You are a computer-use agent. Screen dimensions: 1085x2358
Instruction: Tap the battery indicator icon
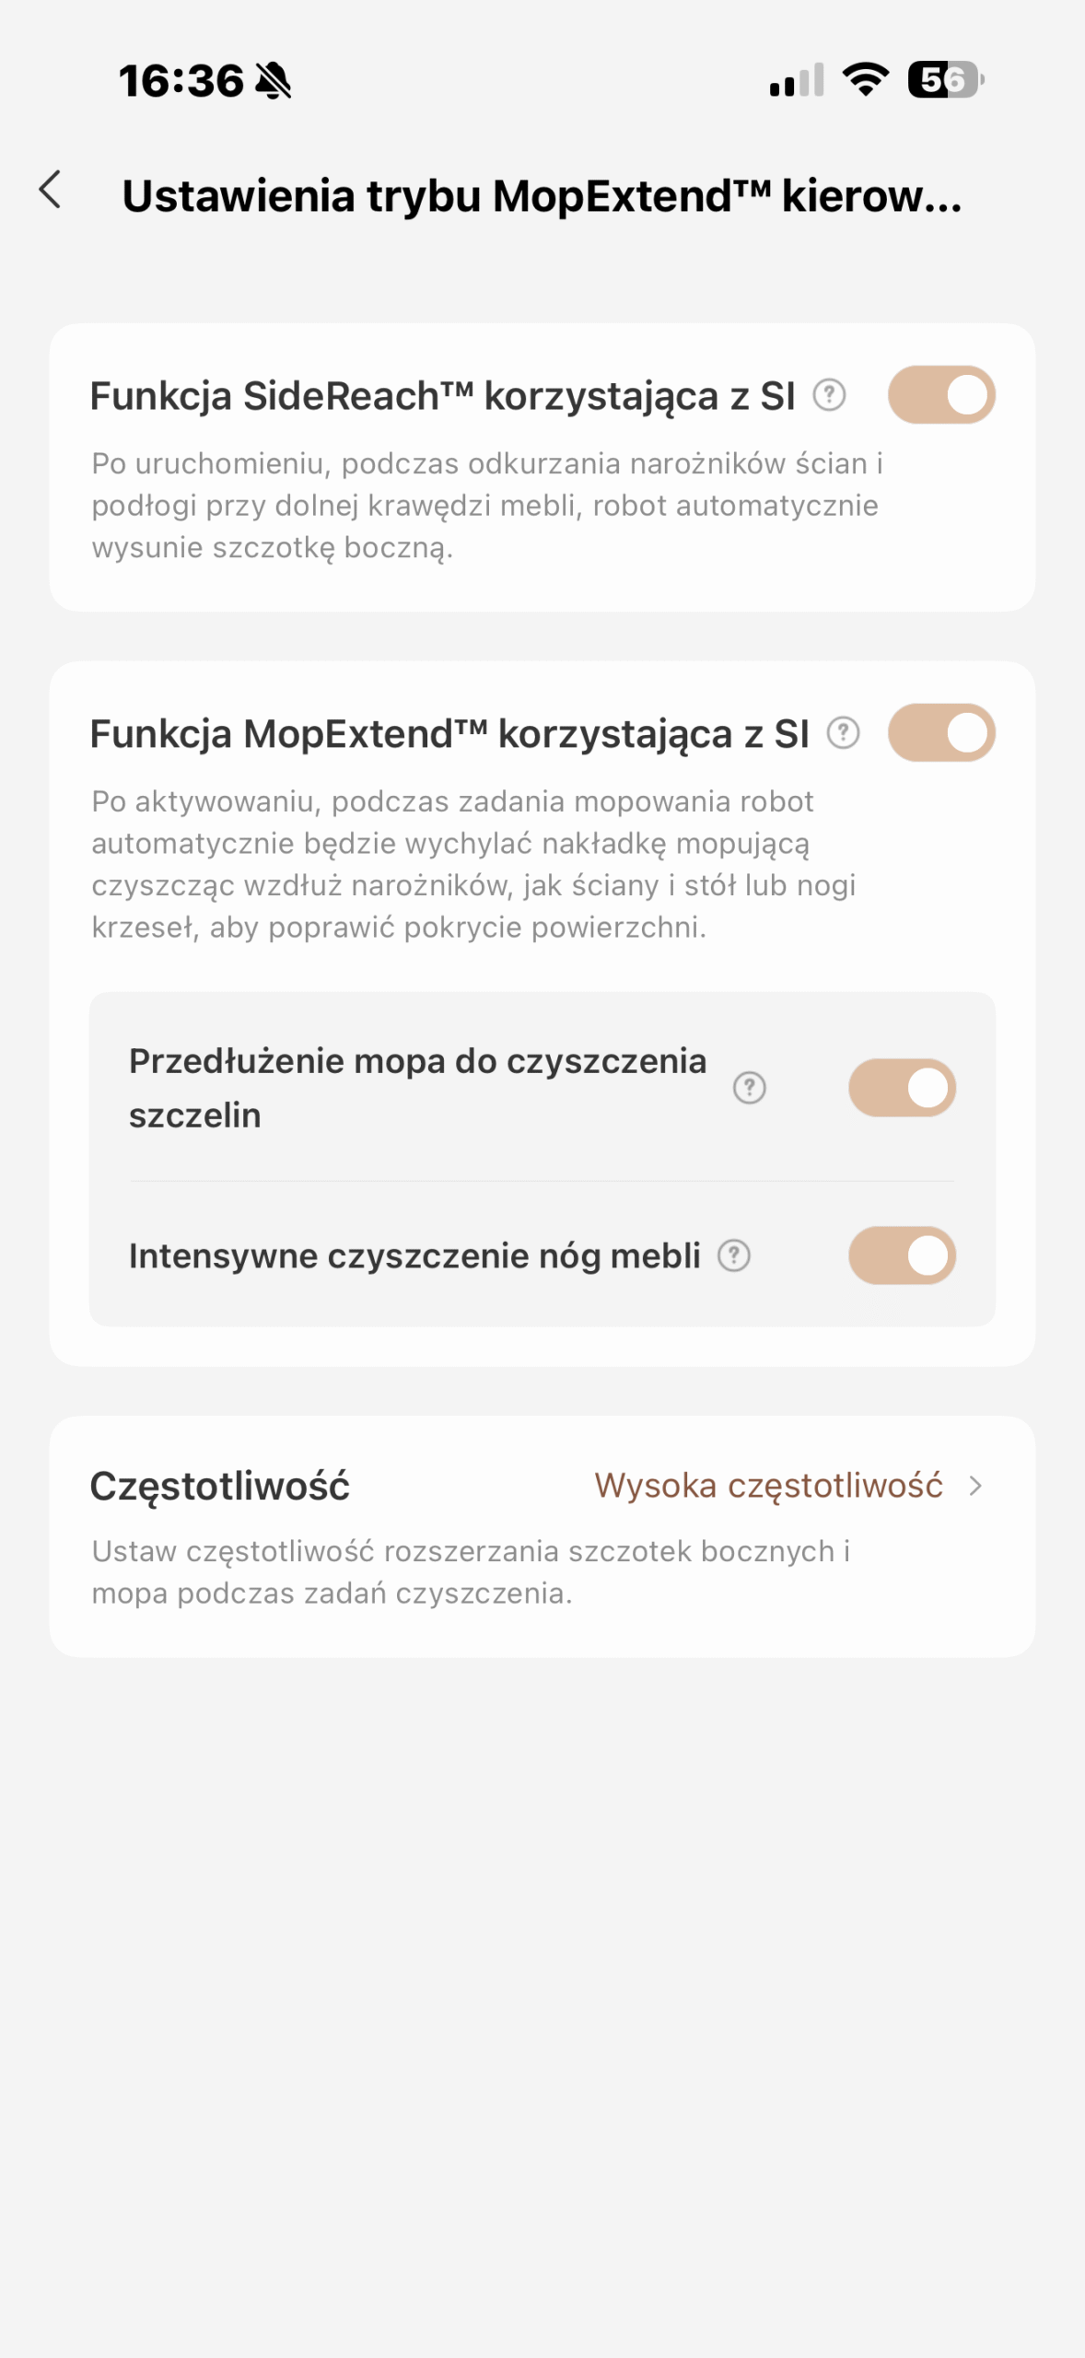(x=945, y=80)
